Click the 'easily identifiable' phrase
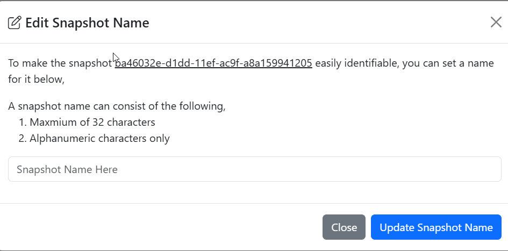The width and height of the screenshot is (508, 251). [357, 63]
